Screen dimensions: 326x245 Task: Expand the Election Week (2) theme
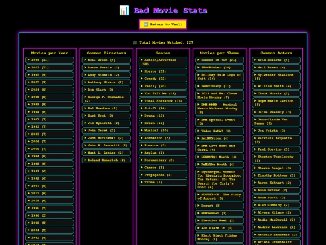point(220,221)
